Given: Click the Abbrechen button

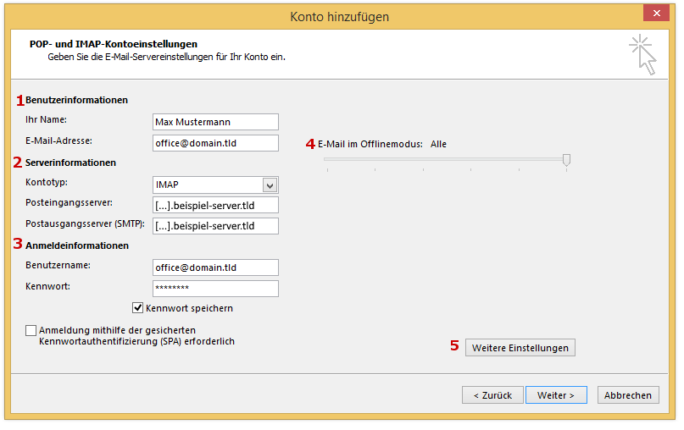Looking at the screenshot, I should point(628,395).
